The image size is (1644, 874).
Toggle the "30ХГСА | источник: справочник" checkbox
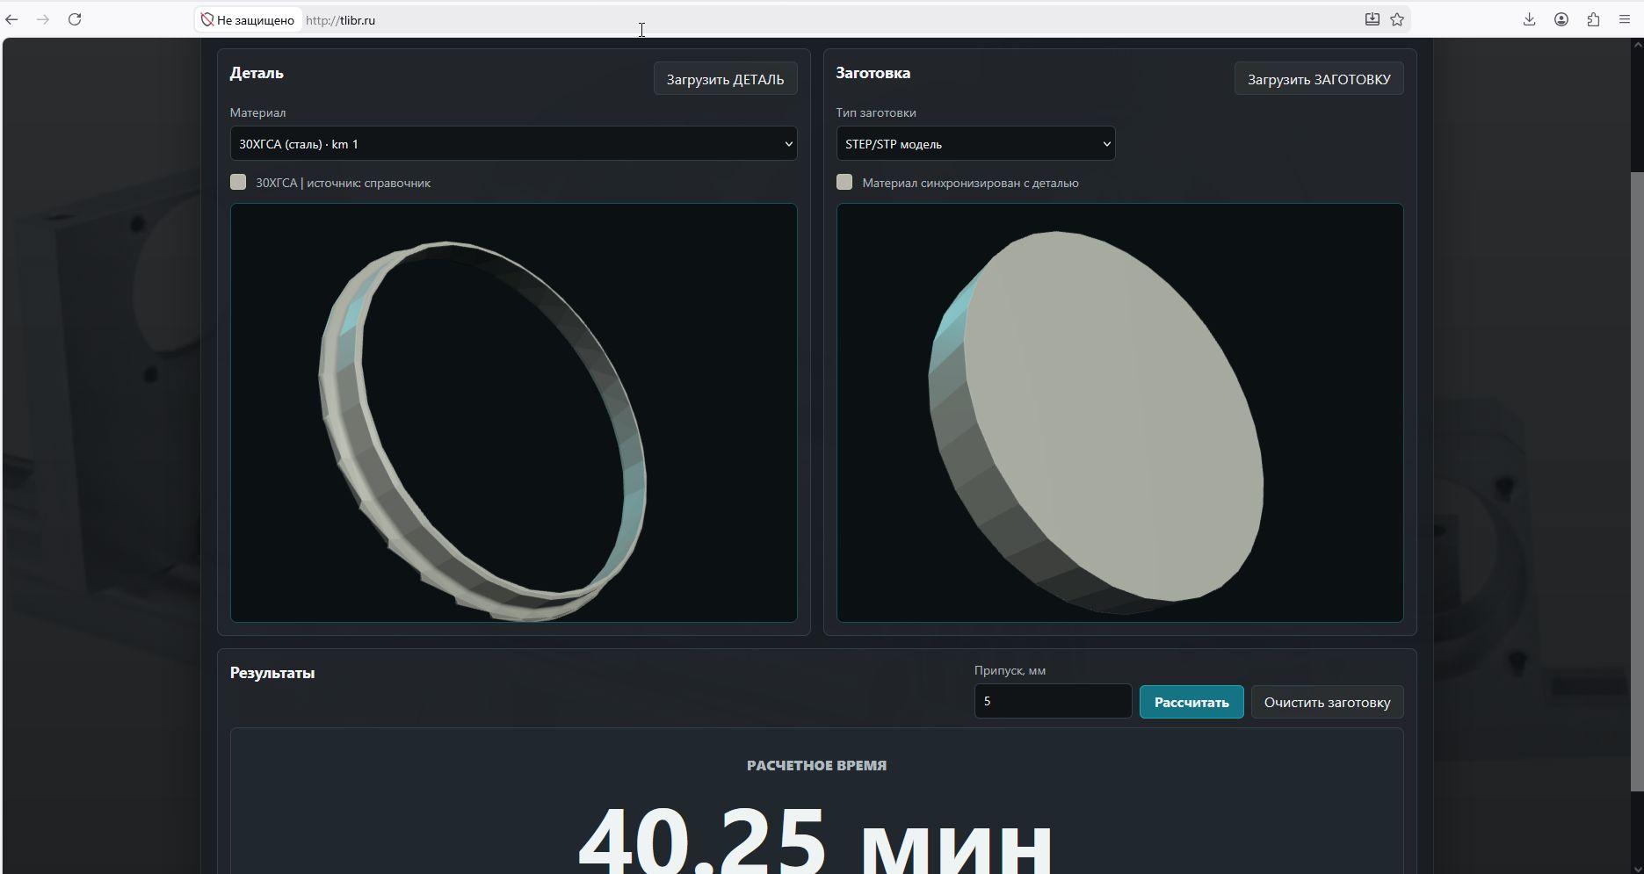pyautogui.click(x=238, y=182)
